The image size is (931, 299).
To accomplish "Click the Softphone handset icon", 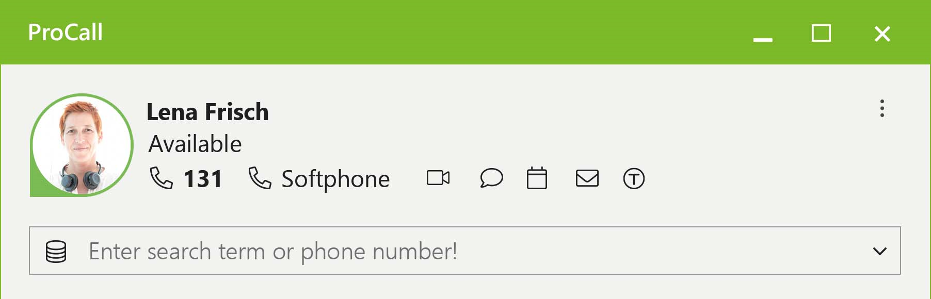I will click(x=260, y=178).
